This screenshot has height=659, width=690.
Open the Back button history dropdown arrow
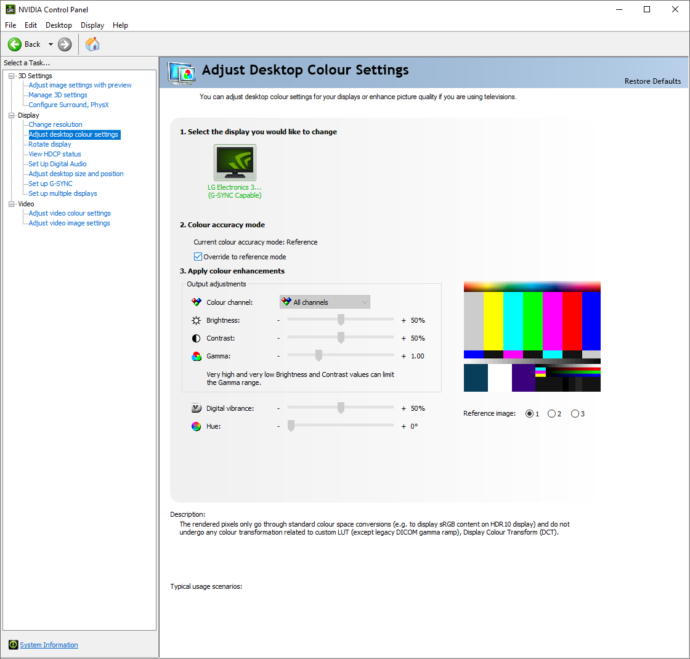(51, 44)
